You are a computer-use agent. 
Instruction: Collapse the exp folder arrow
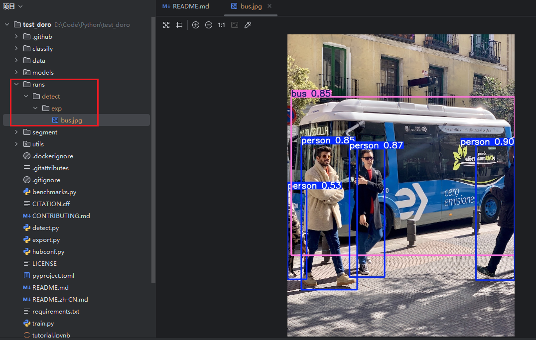(x=35, y=108)
